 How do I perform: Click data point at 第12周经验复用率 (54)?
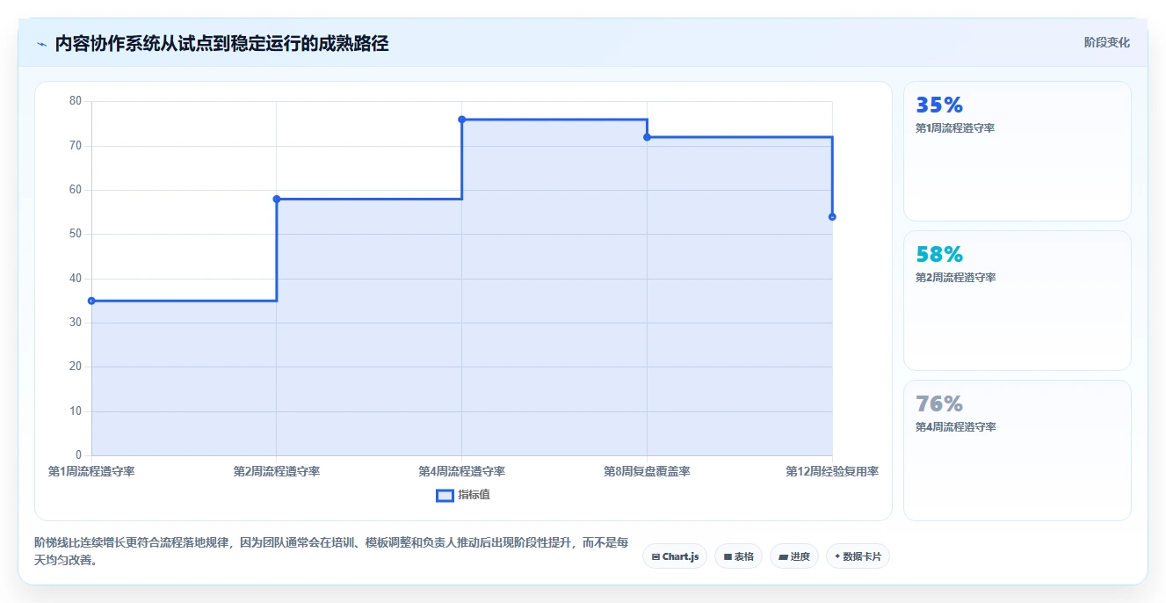point(832,216)
